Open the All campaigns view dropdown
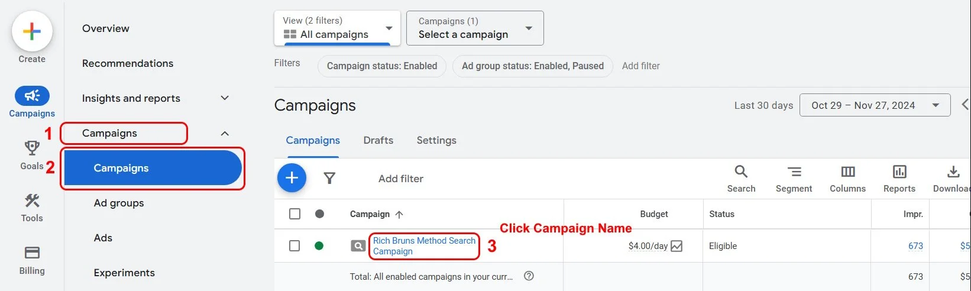Screen dimensions: 971x291 coord(337,28)
